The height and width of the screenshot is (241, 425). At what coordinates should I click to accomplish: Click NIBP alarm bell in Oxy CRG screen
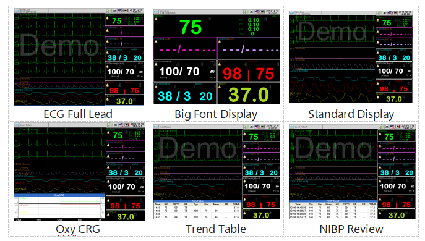point(108,182)
